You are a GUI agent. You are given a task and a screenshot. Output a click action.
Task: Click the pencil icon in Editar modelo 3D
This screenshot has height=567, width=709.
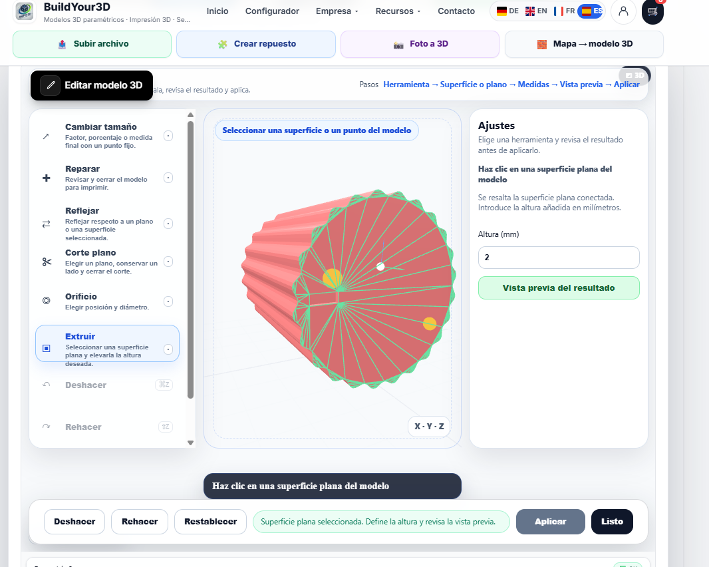[50, 85]
